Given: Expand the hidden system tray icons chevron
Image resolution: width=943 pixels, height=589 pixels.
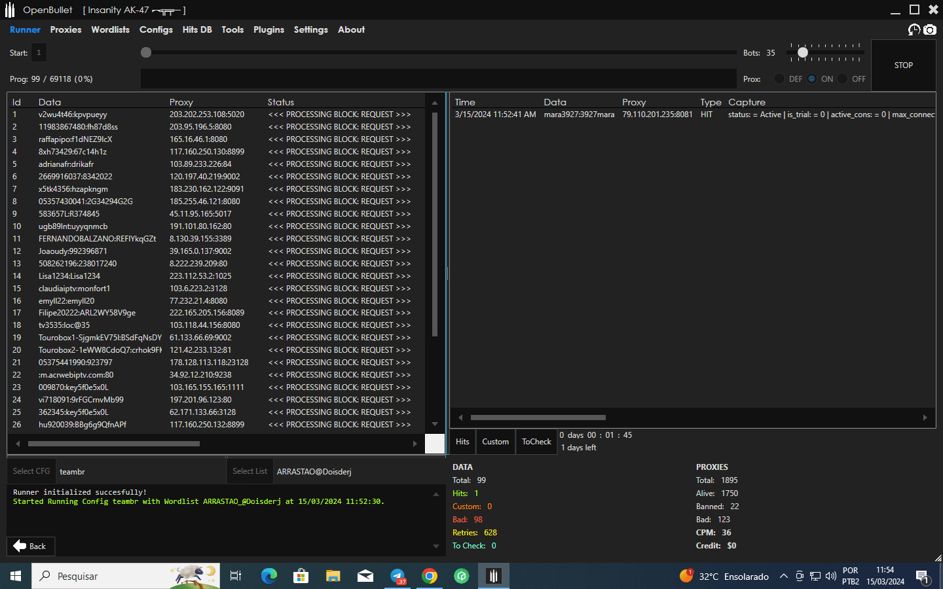Looking at the screenshot, I should [x=783, y=577].
